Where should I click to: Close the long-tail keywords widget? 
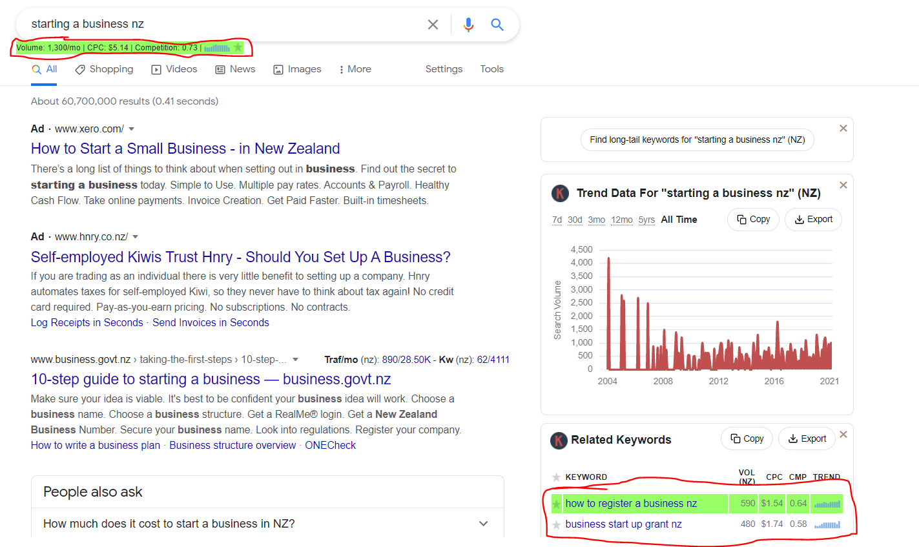(x=843, y=129)
